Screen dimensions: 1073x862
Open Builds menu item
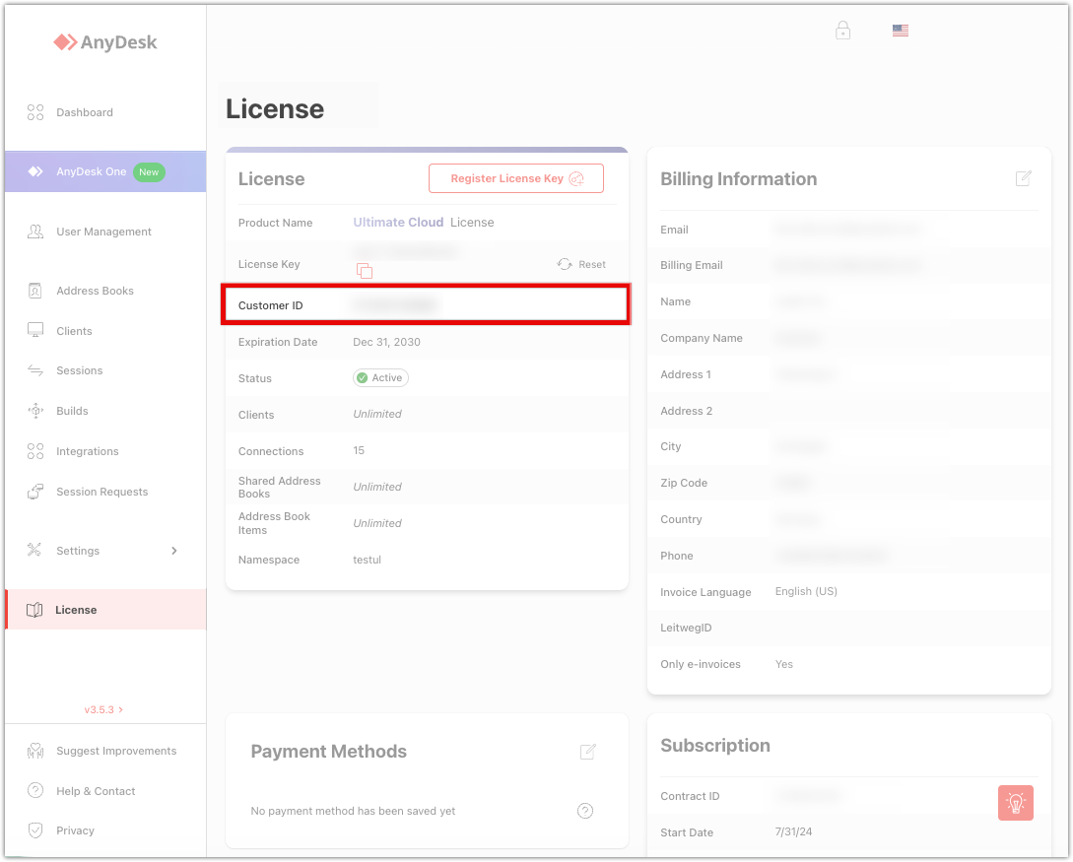click(x=105, y=411)
